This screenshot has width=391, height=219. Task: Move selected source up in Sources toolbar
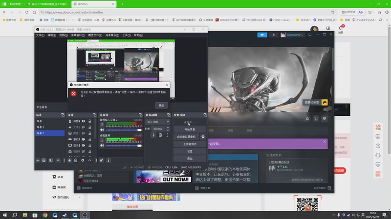pos(90,161)
